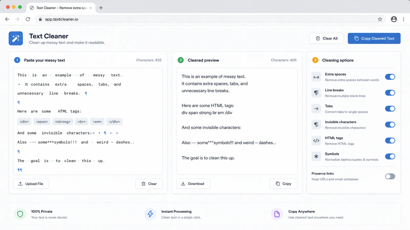Image resolution: width=410 pixels, height=230 pixels.
Task: Click Copy Cleaned Text button
Action: 374,38
